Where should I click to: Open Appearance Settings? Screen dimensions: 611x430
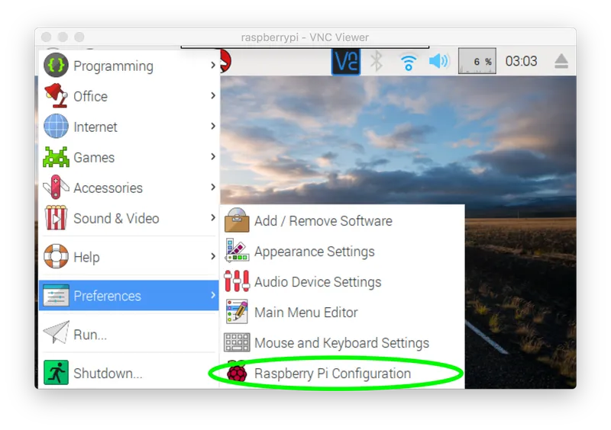tap(342, 251)
